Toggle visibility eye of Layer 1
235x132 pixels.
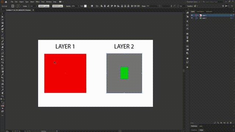192,15
